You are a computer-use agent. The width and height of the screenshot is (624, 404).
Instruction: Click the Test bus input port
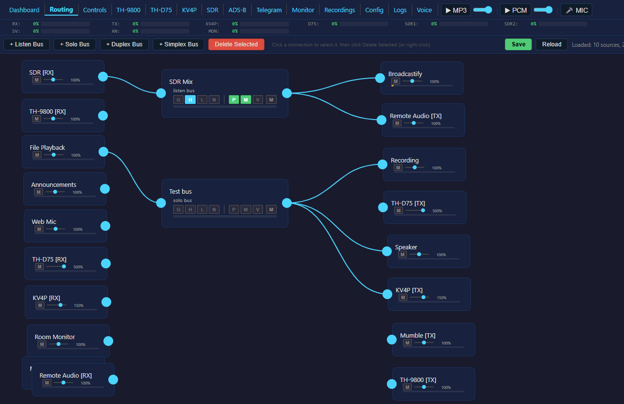pyautogui.click(x=161, y=203)
